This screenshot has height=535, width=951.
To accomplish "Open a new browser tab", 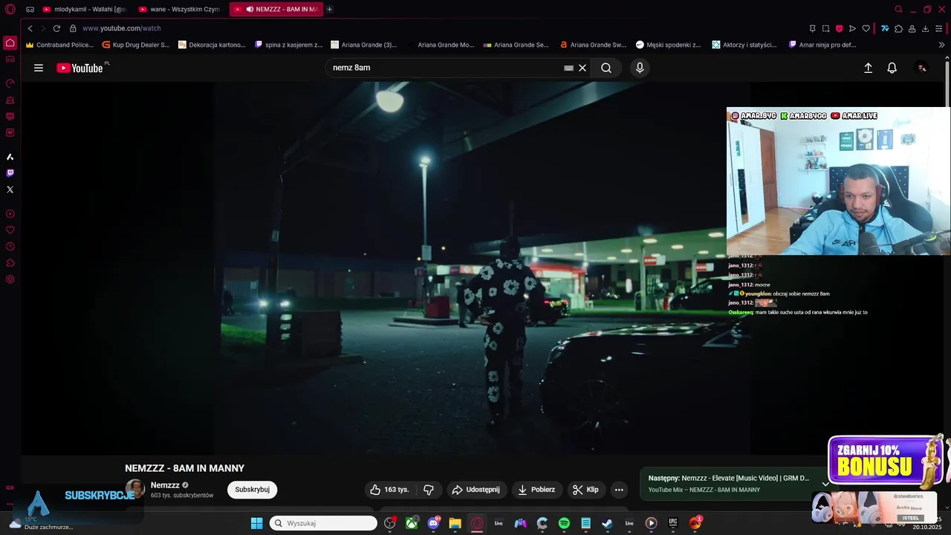I will pos(330,9).
